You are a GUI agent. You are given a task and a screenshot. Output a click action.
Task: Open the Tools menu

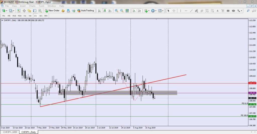click(41, 6)
